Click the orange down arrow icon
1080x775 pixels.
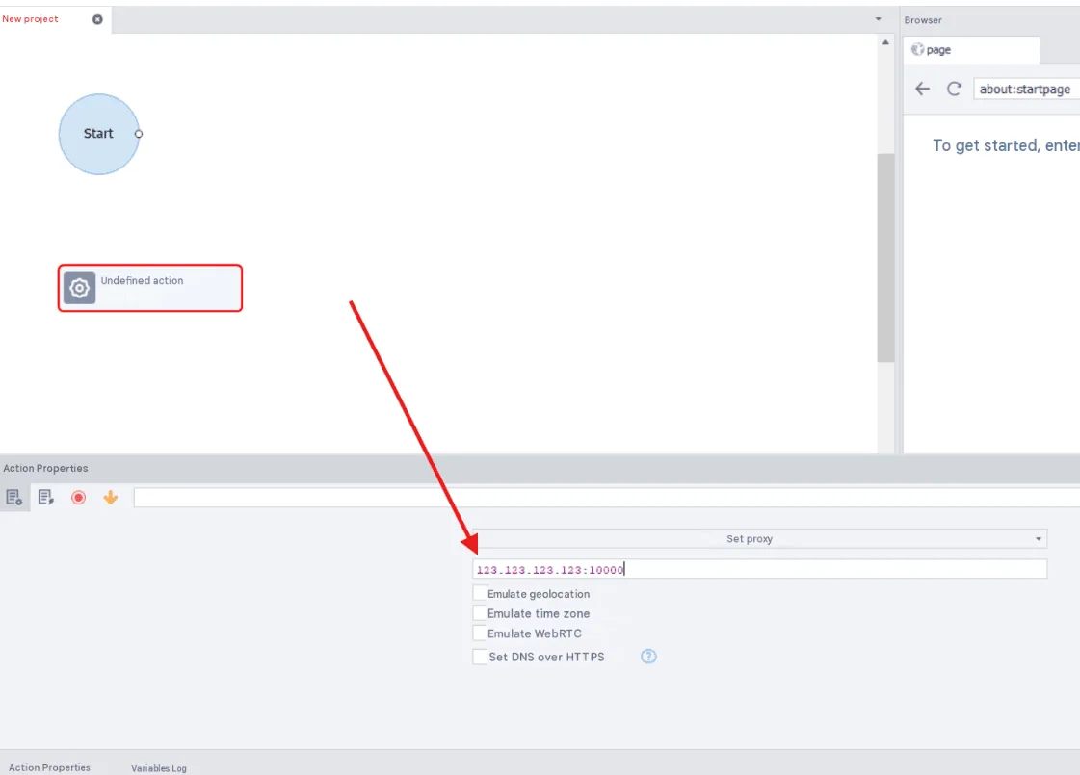tap(110, 497)
